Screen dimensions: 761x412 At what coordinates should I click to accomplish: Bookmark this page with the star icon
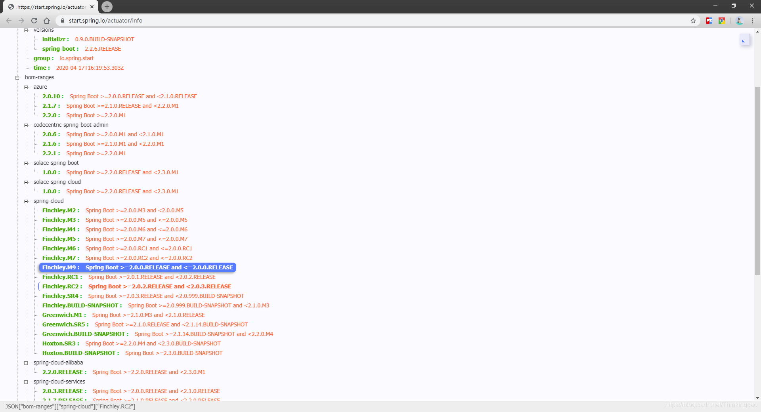click(693, 21)
